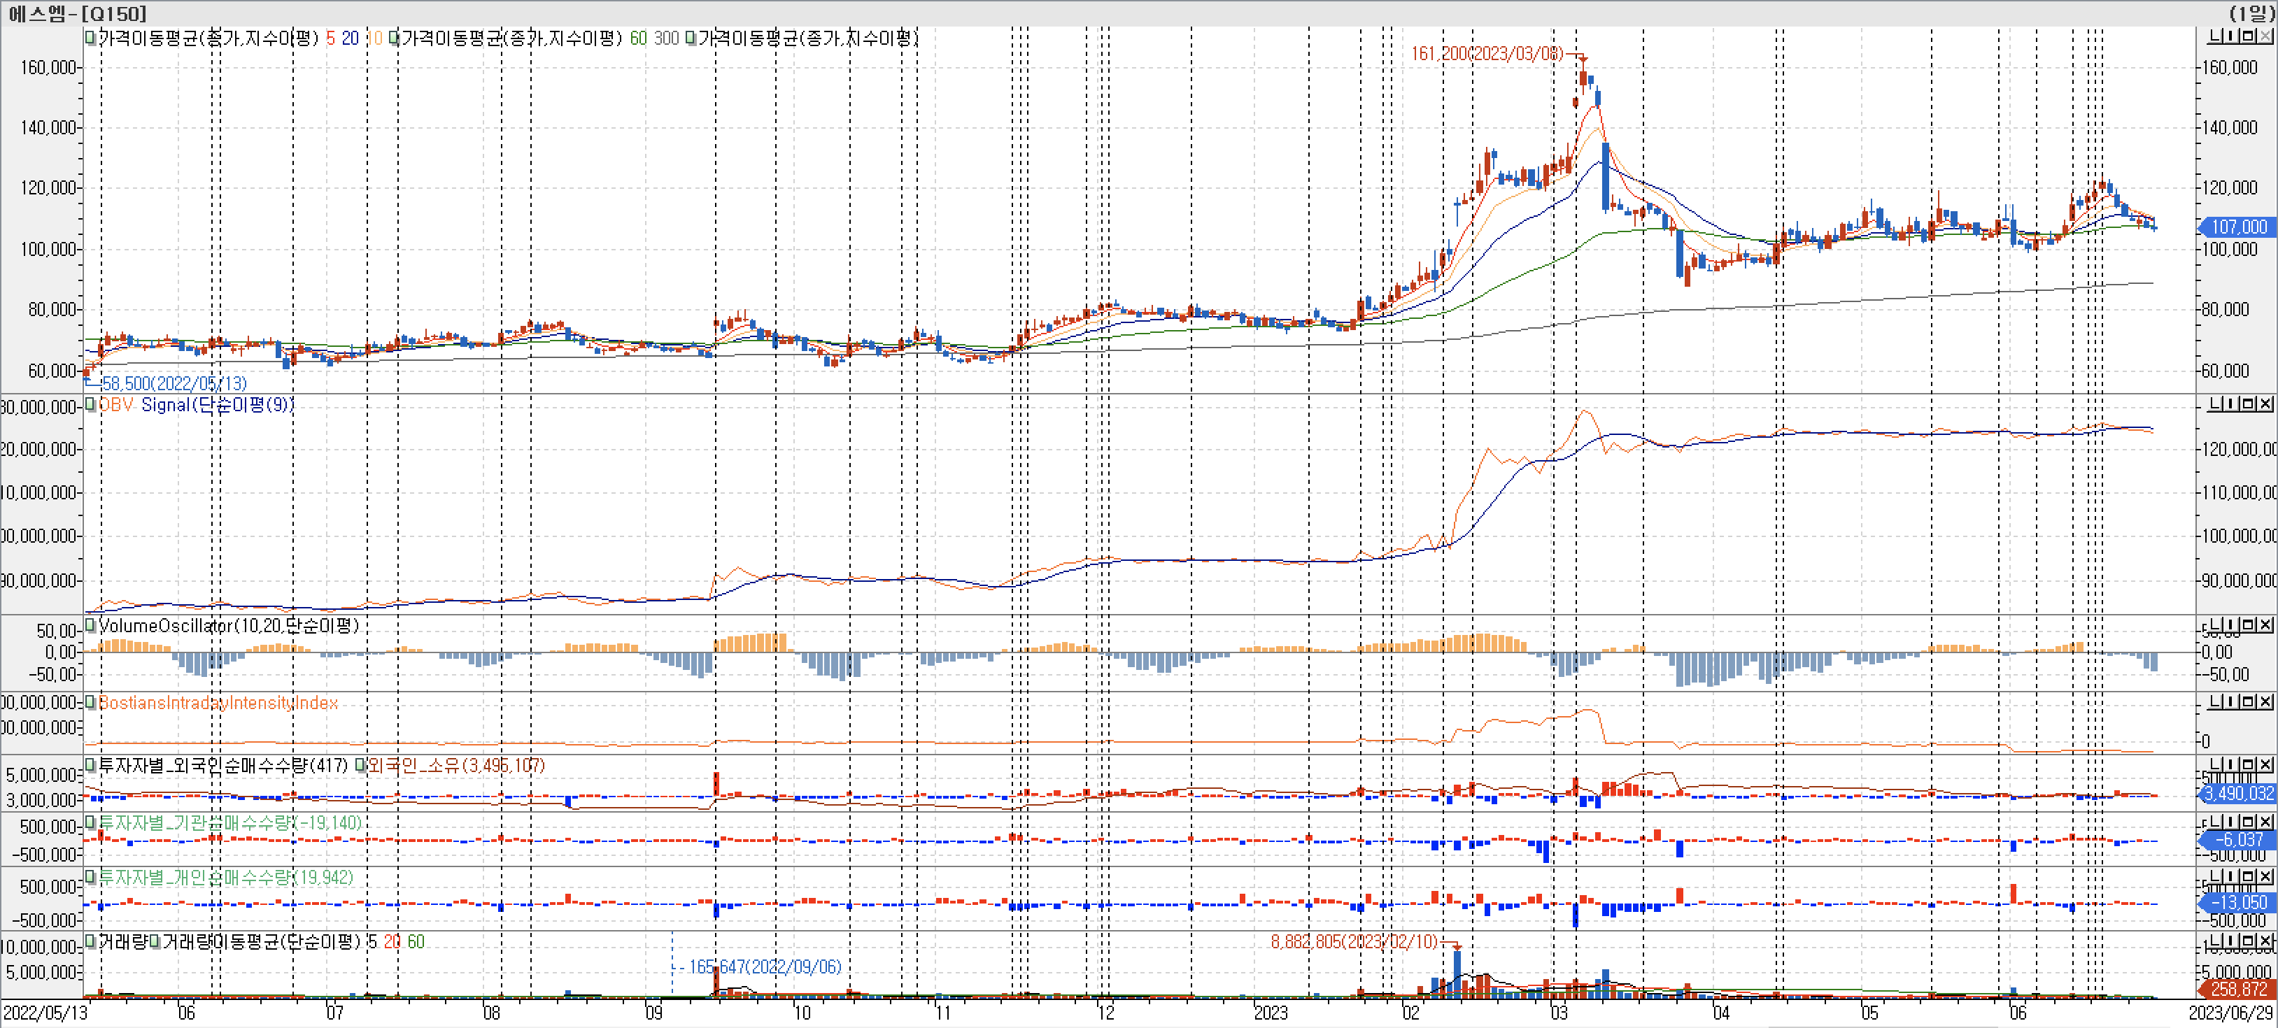2278x1028 pixels.
Task: Click the L-shaped icon in the volume panel controls
Action: click(2214, 941)
